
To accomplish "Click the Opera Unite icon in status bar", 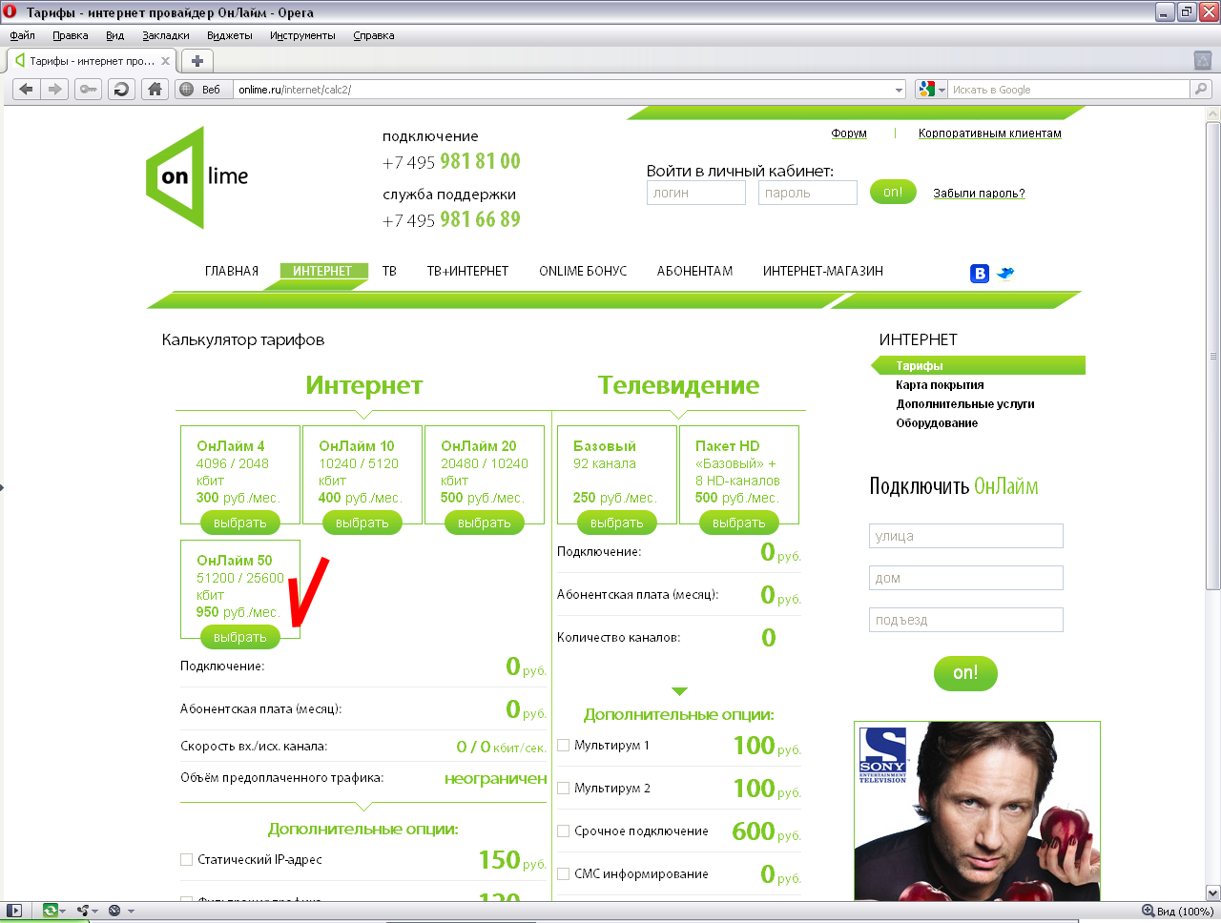I will pos(83,911).
